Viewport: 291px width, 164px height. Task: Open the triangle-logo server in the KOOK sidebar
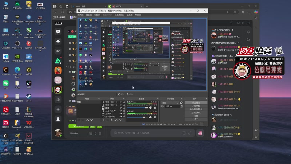click(58, 60)
